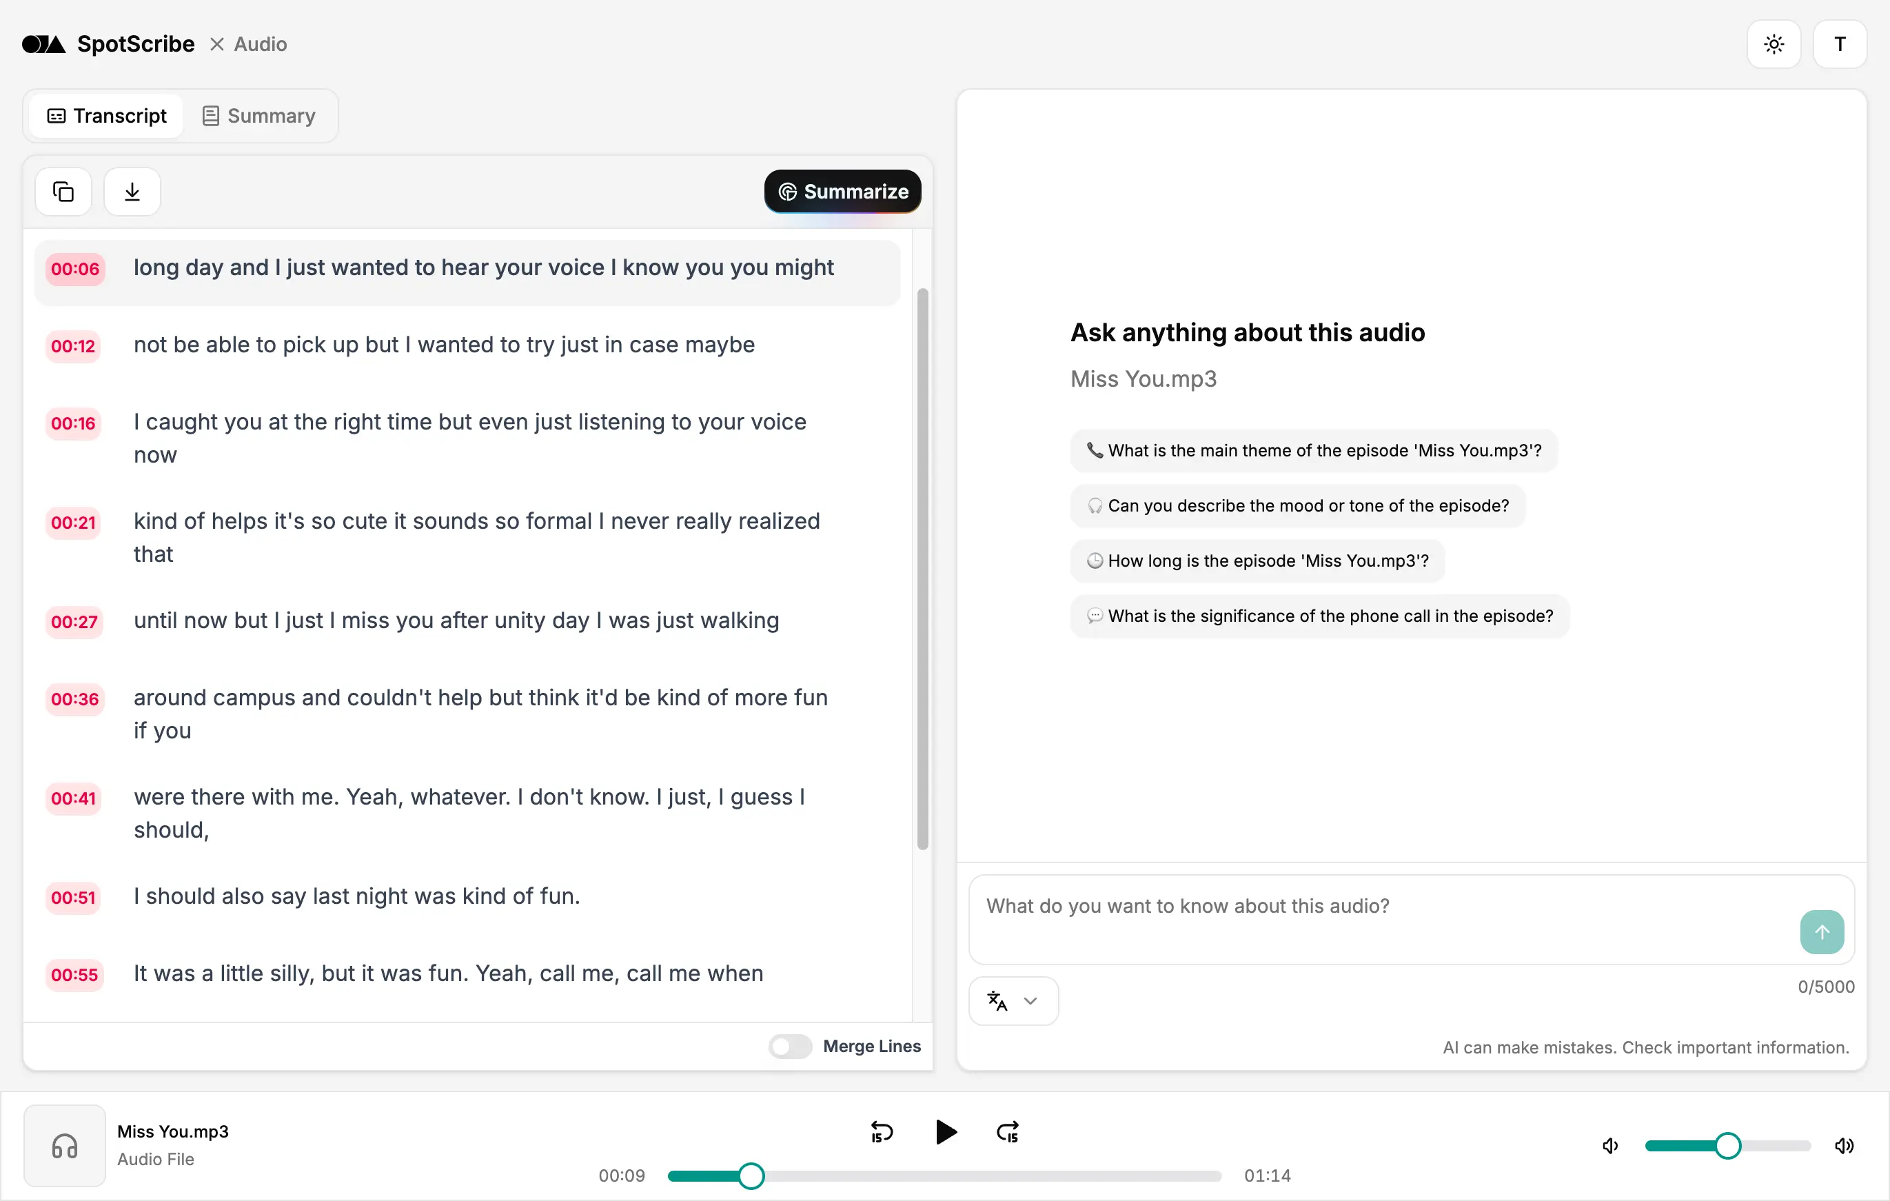Expand the translate language selector chevron
The width and height of the screenshot is (1890, 1201).
pos(1031,1000)
